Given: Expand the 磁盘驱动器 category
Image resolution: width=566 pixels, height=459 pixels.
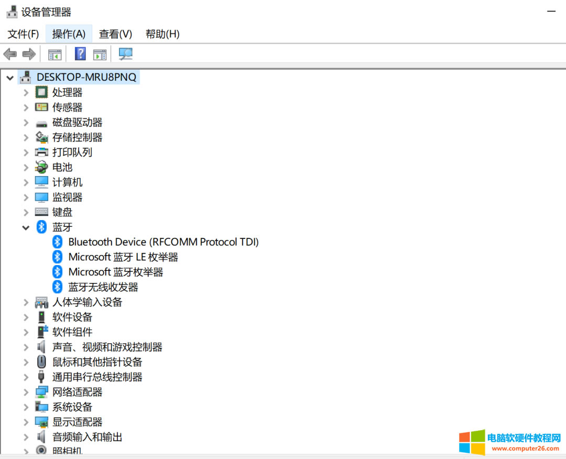Looking at the screenshot, I should [26, 123].
